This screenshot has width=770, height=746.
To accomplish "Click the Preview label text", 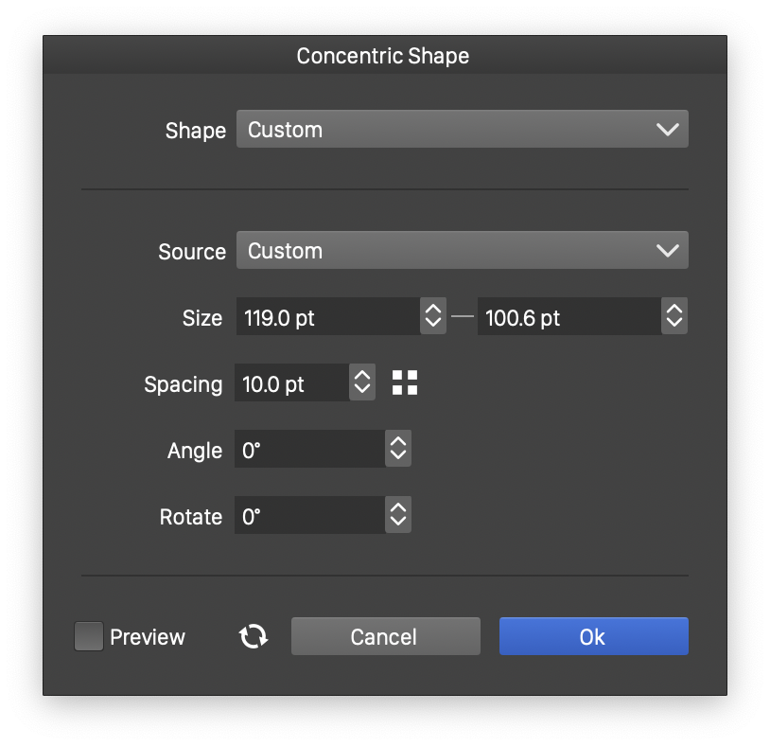I will coord(148,637).
